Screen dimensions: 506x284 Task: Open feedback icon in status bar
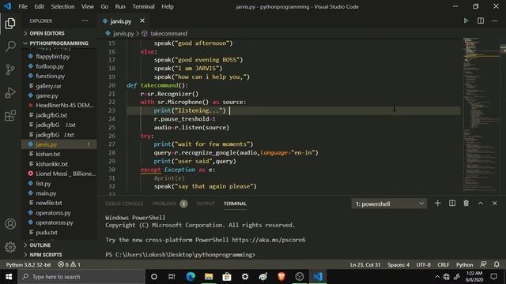click(x=483, y=264)
